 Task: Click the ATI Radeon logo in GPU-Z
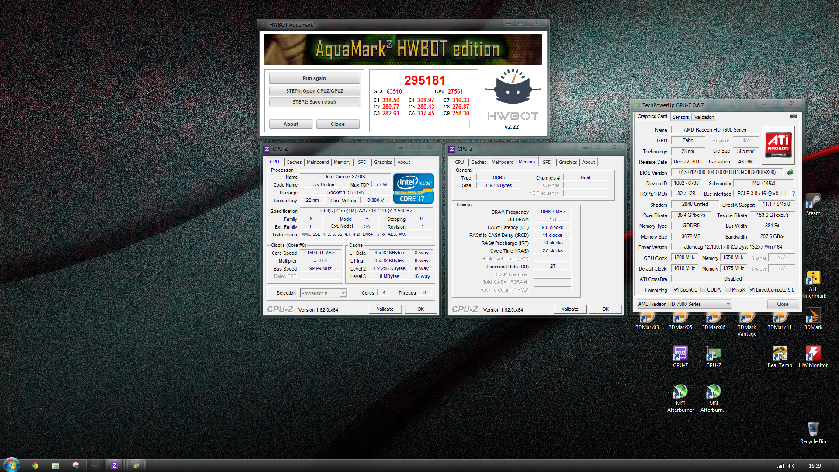pyautogui.click(x=778, y=145)
